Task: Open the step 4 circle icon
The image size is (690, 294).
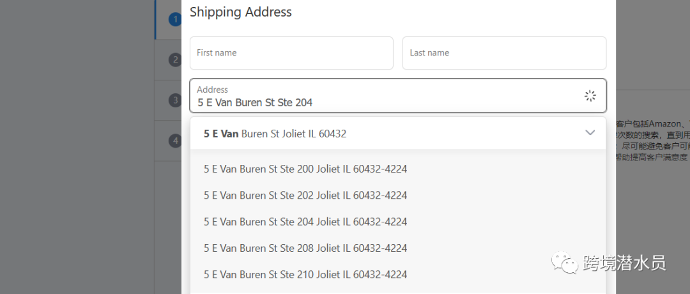Action: [x=174, y=141]
